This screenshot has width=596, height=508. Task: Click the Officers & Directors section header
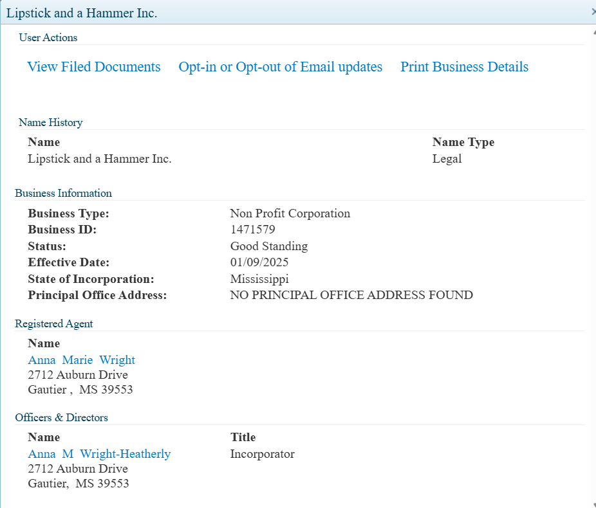pyautogui.click(x=62, y=417)
